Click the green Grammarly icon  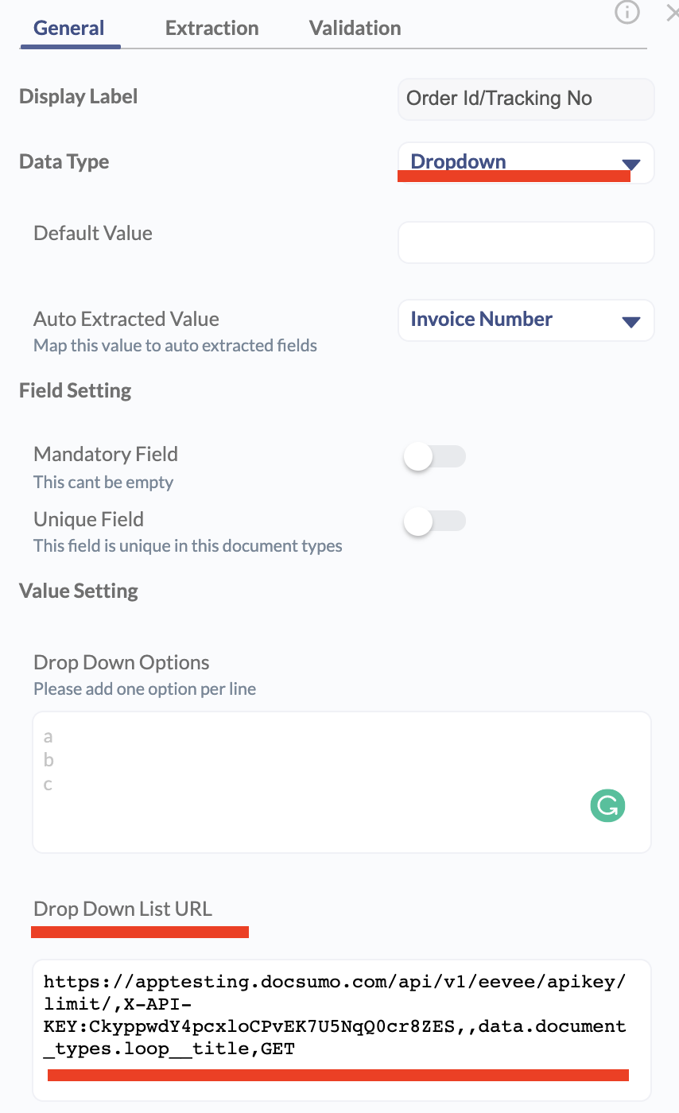(x=608, y=806)
